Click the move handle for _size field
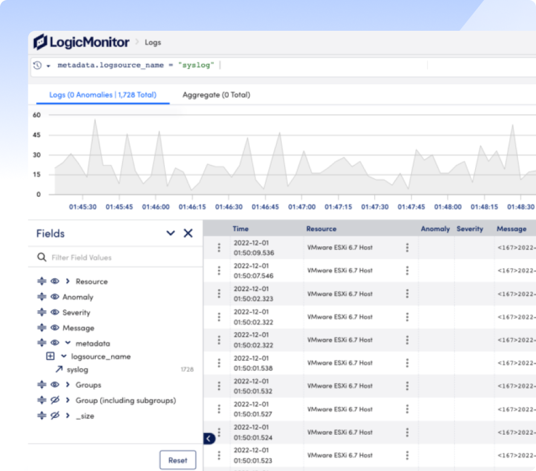Screen dimensions: 536x471 click(x=42, y=415)
